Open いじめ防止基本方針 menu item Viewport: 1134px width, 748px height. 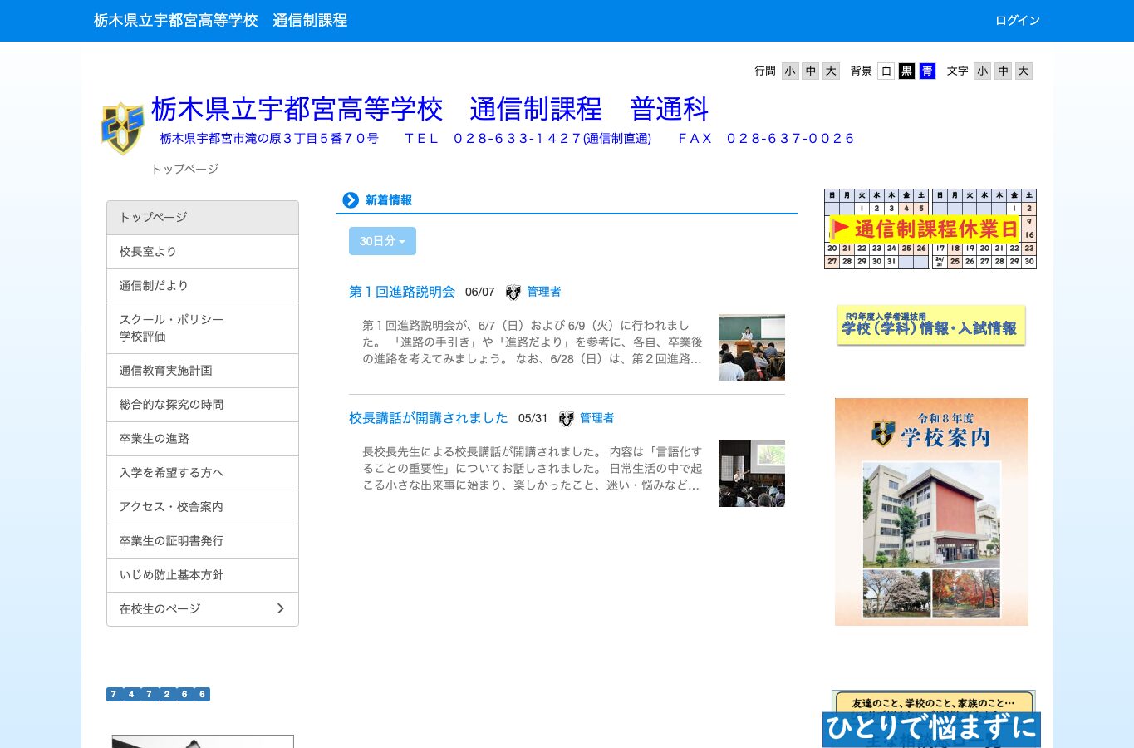[203, 575]
